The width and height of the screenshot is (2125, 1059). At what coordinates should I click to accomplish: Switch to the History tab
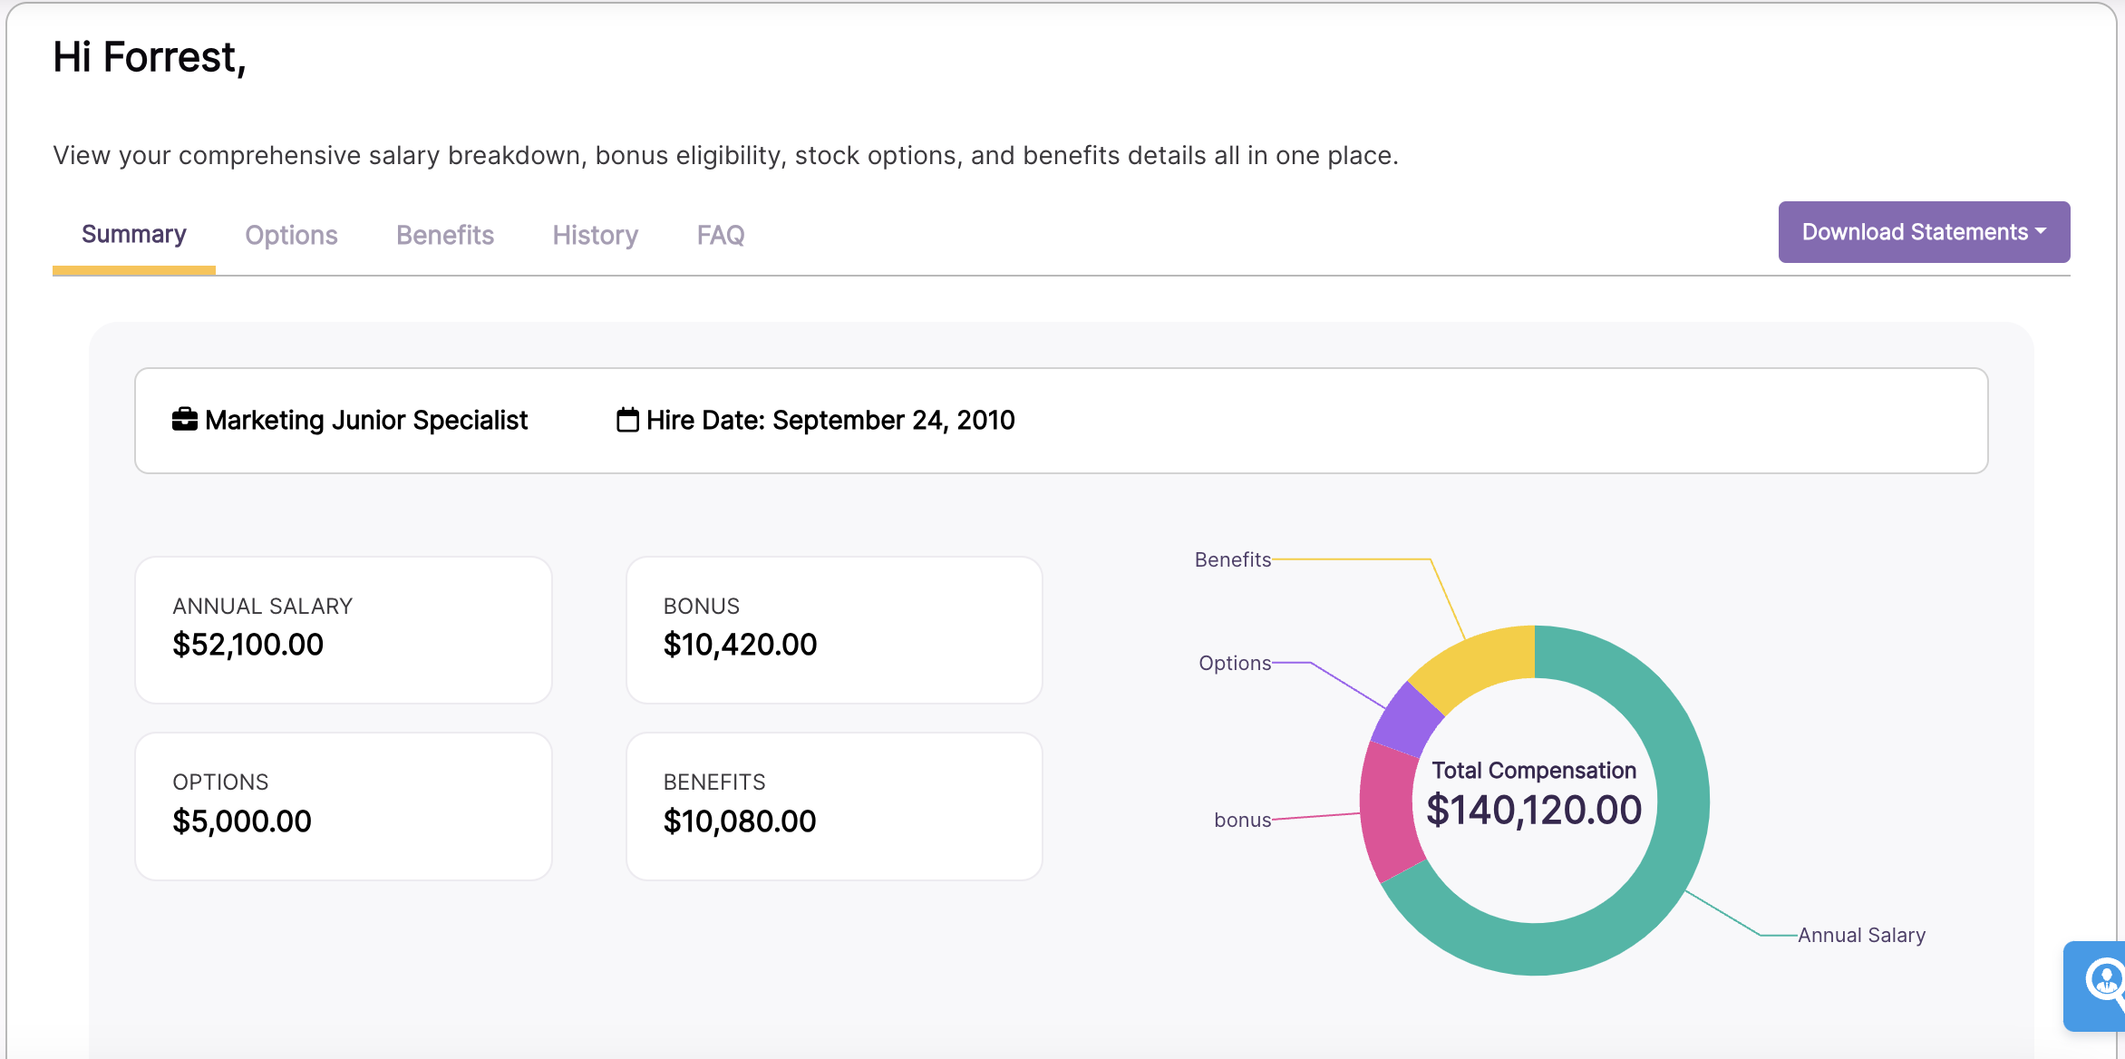[x=595, y=235]
